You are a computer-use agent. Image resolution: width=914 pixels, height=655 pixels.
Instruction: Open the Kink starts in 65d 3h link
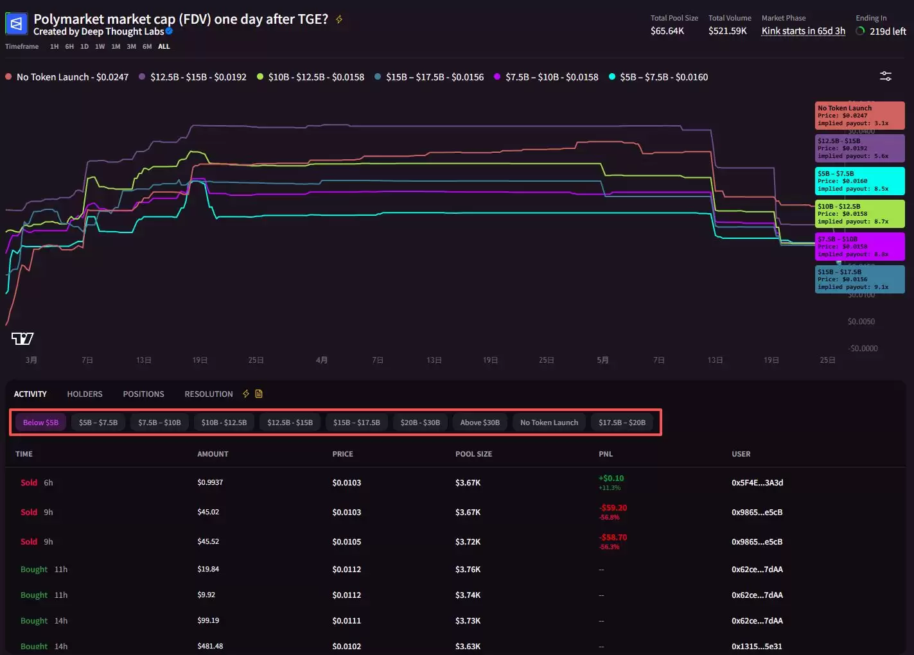[x=804, y=31]
